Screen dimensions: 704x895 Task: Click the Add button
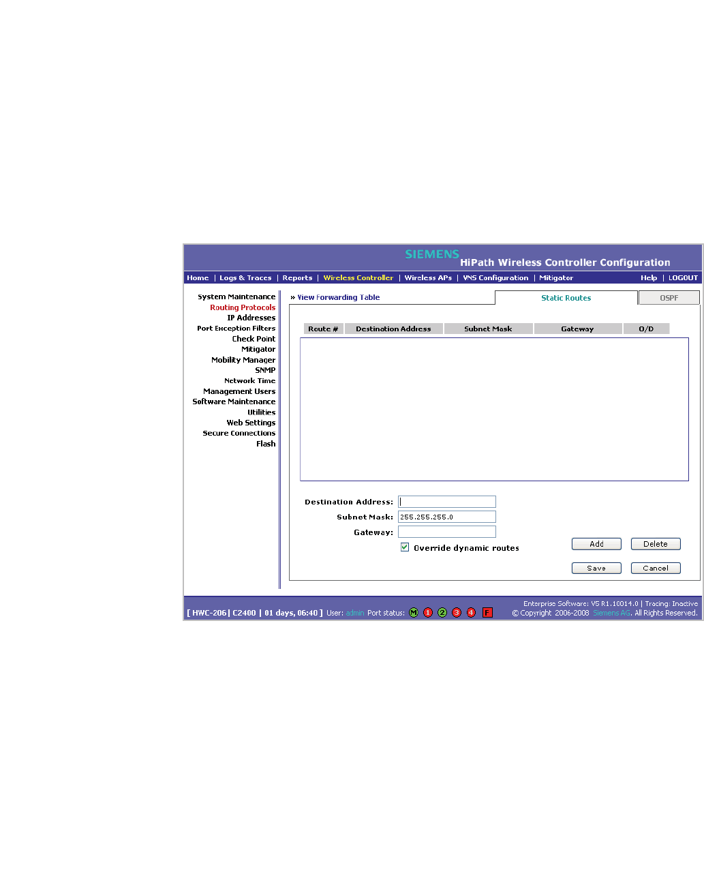[x=596, y=544]
